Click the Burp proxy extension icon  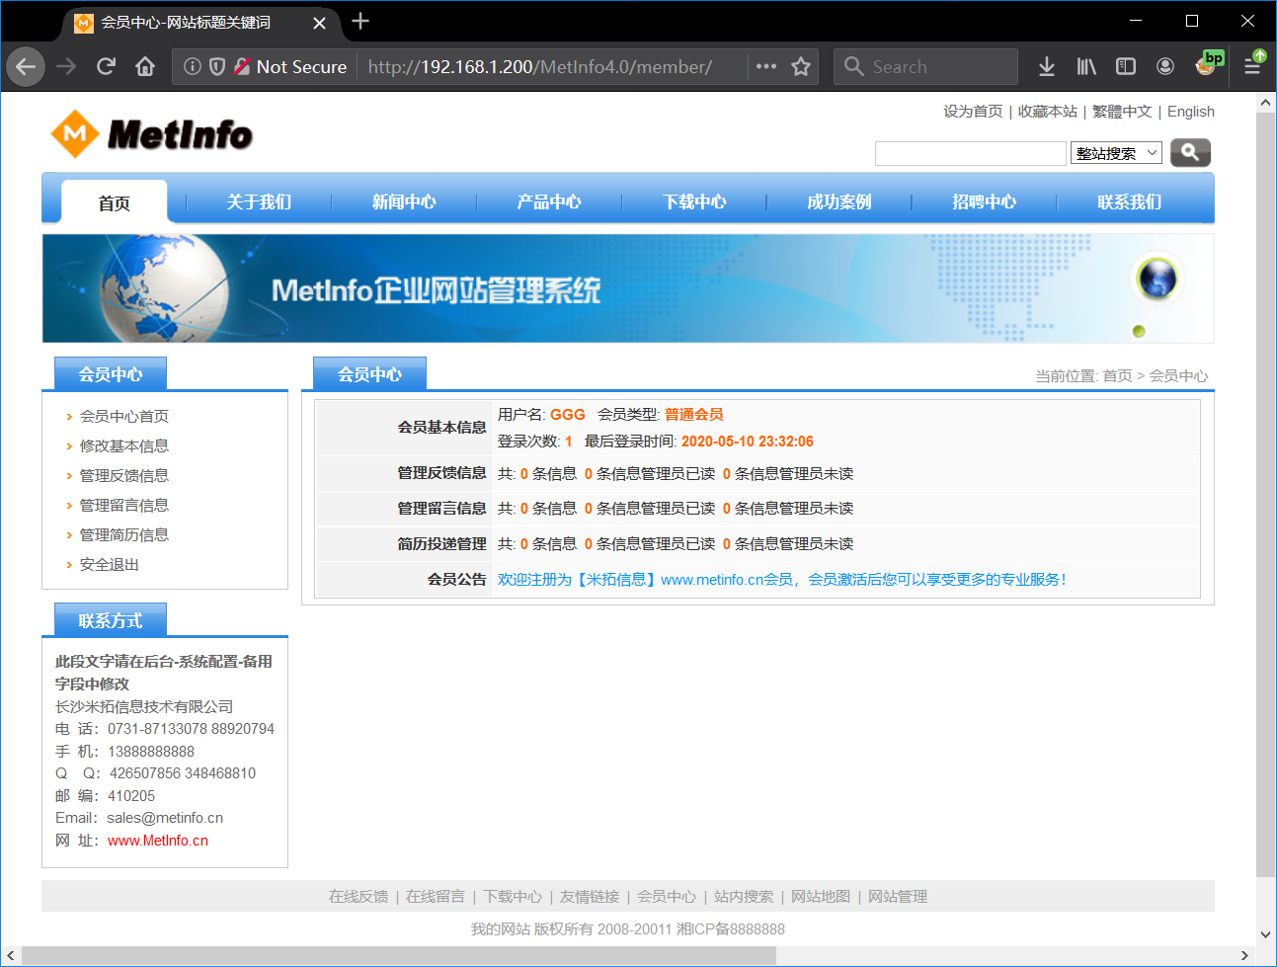click(x=1208, y=64)
